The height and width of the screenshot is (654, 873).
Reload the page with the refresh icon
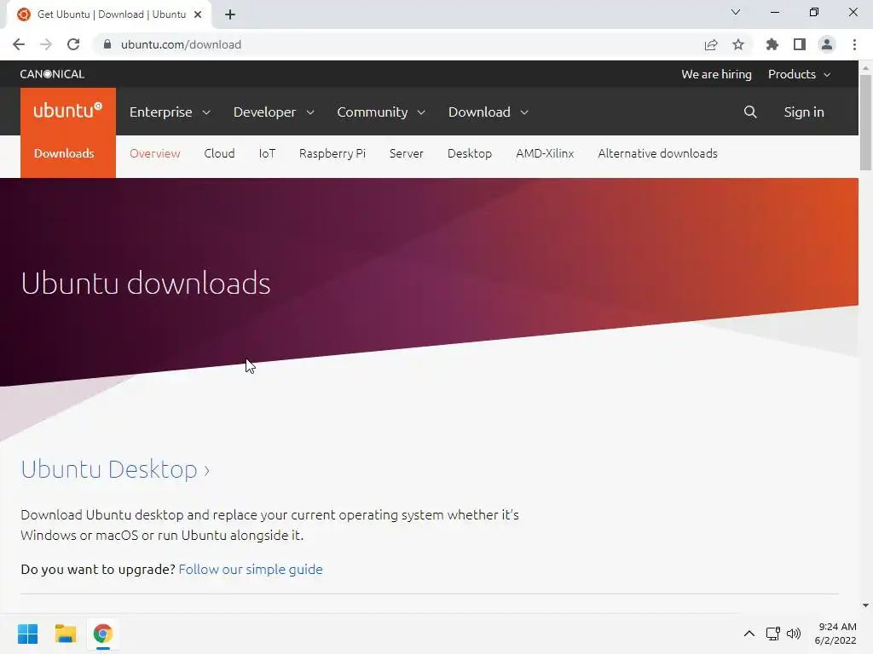point(73,44)
